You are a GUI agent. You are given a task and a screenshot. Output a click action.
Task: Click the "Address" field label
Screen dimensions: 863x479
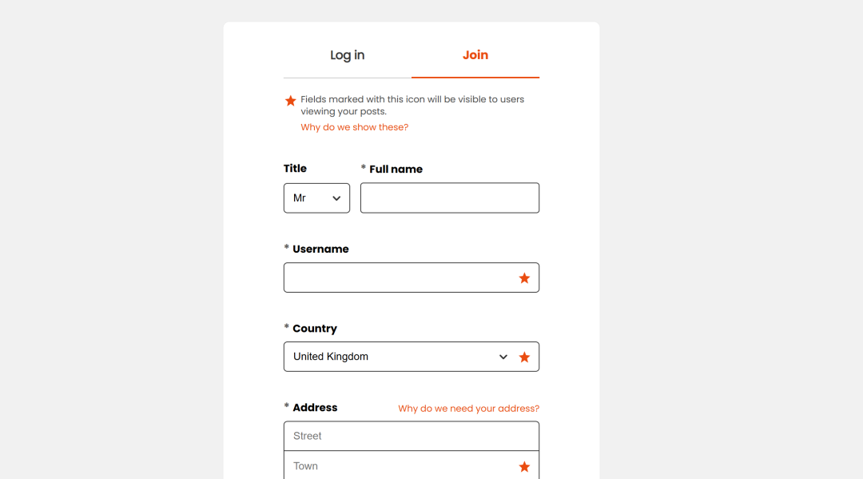(315, 408)
